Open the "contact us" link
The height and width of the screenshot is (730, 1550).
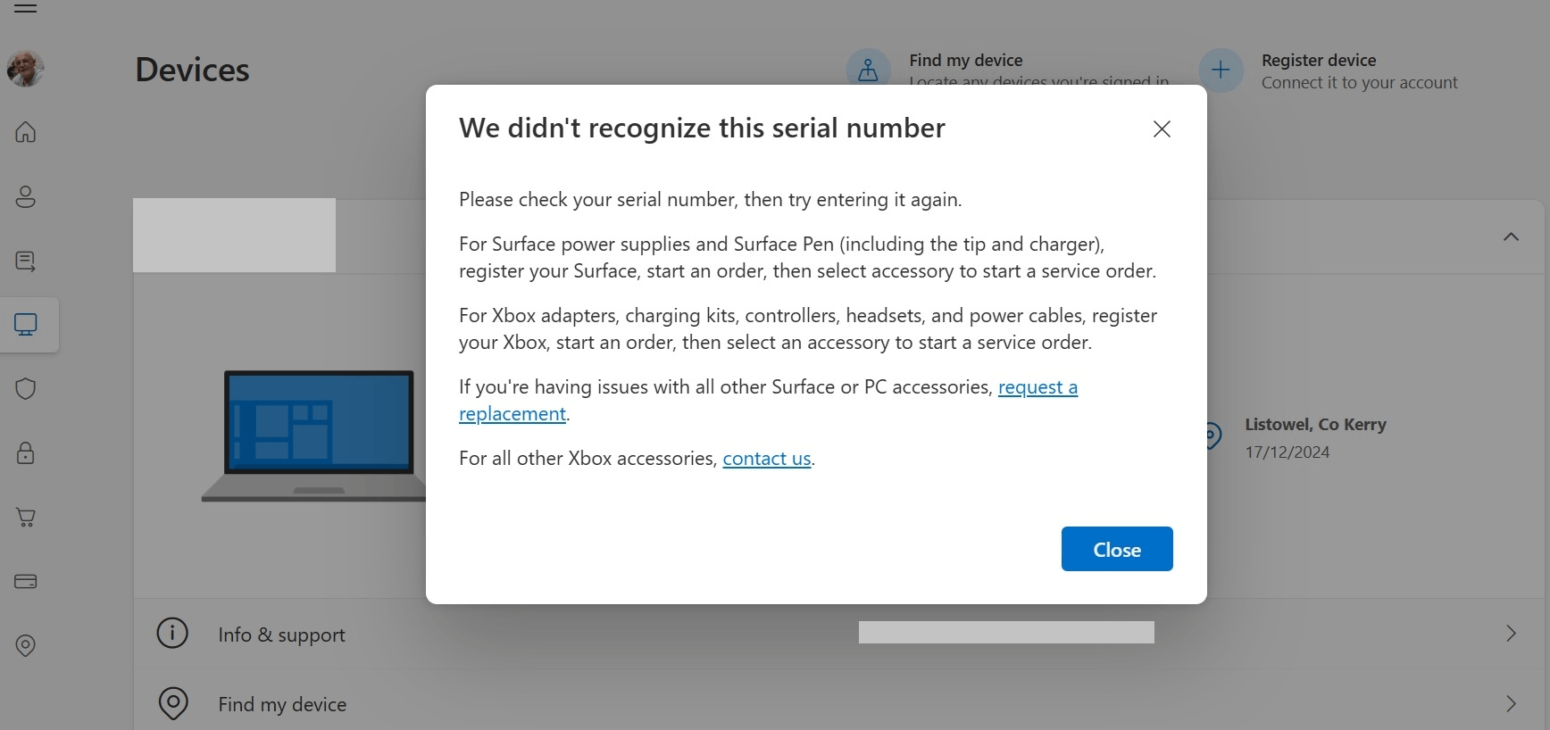(766, 459)
